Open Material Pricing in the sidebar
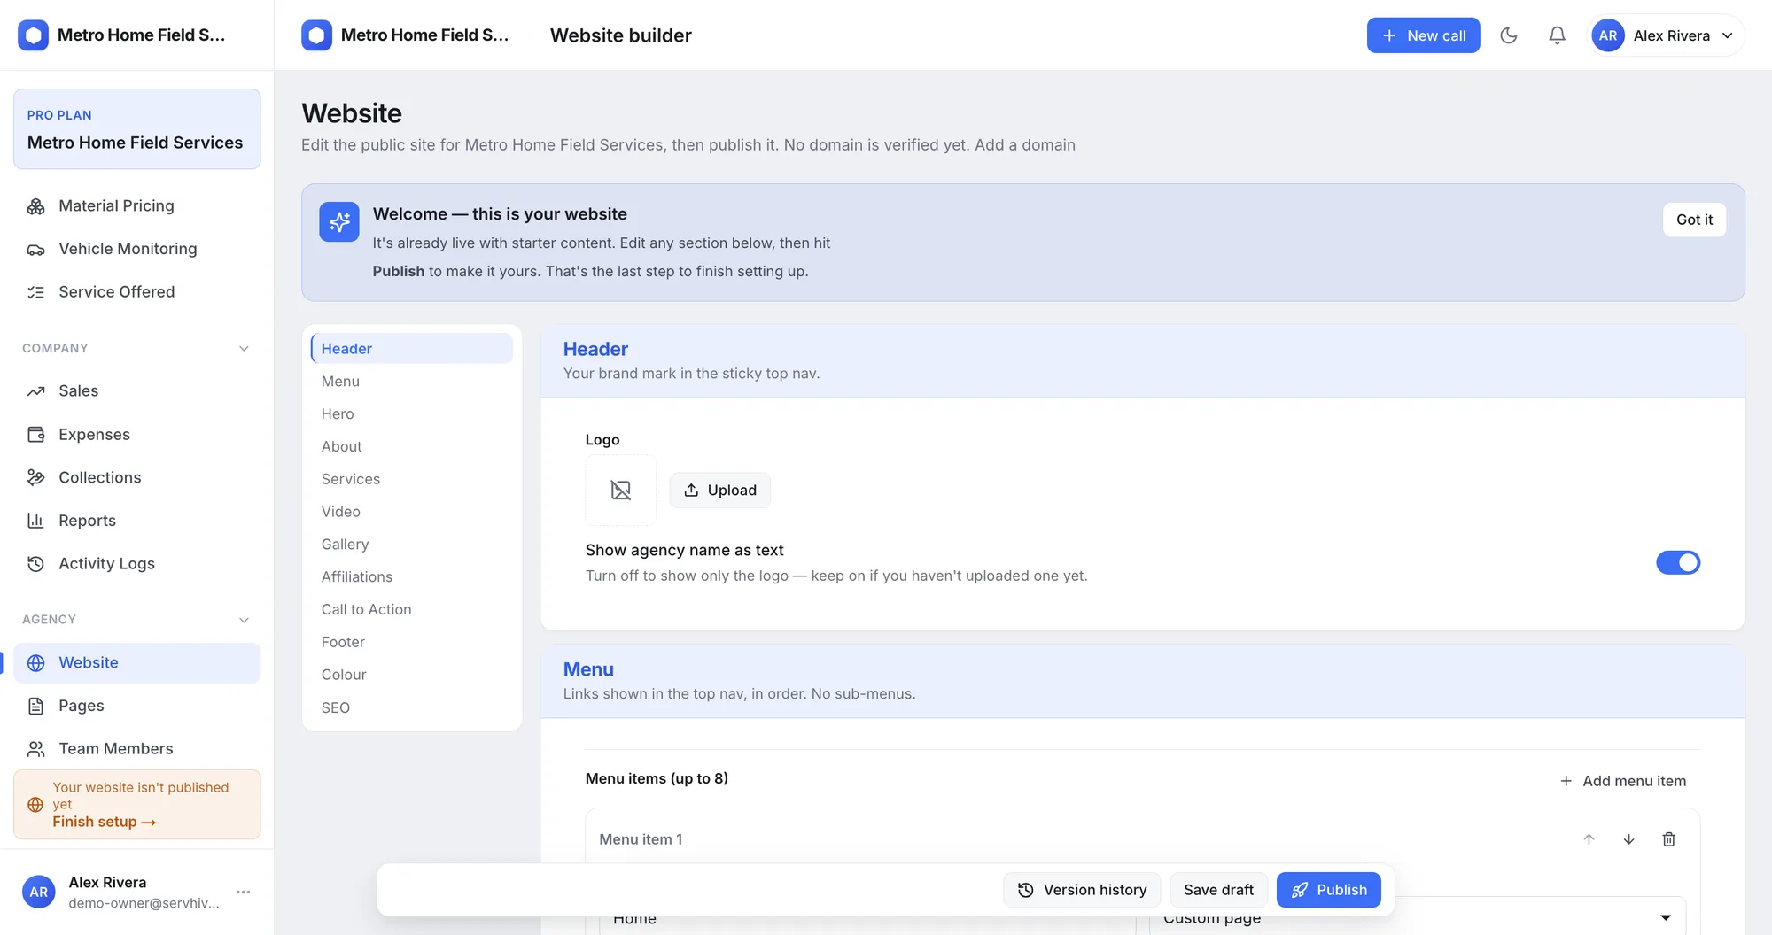 click(137, 206)
